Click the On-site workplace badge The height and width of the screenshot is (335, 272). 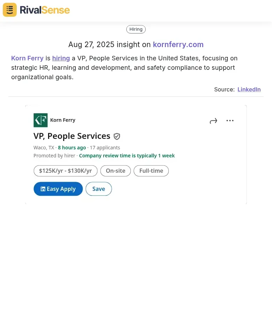click(x=115, y=171)
